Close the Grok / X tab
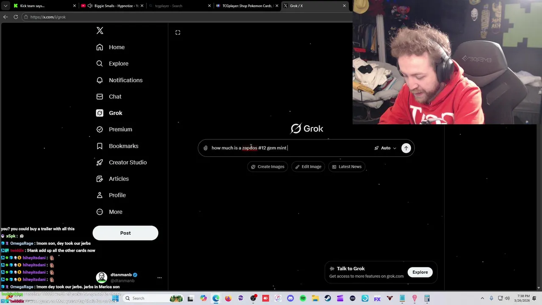This screenshot has width=542, height=305. (x=344, y=6)
